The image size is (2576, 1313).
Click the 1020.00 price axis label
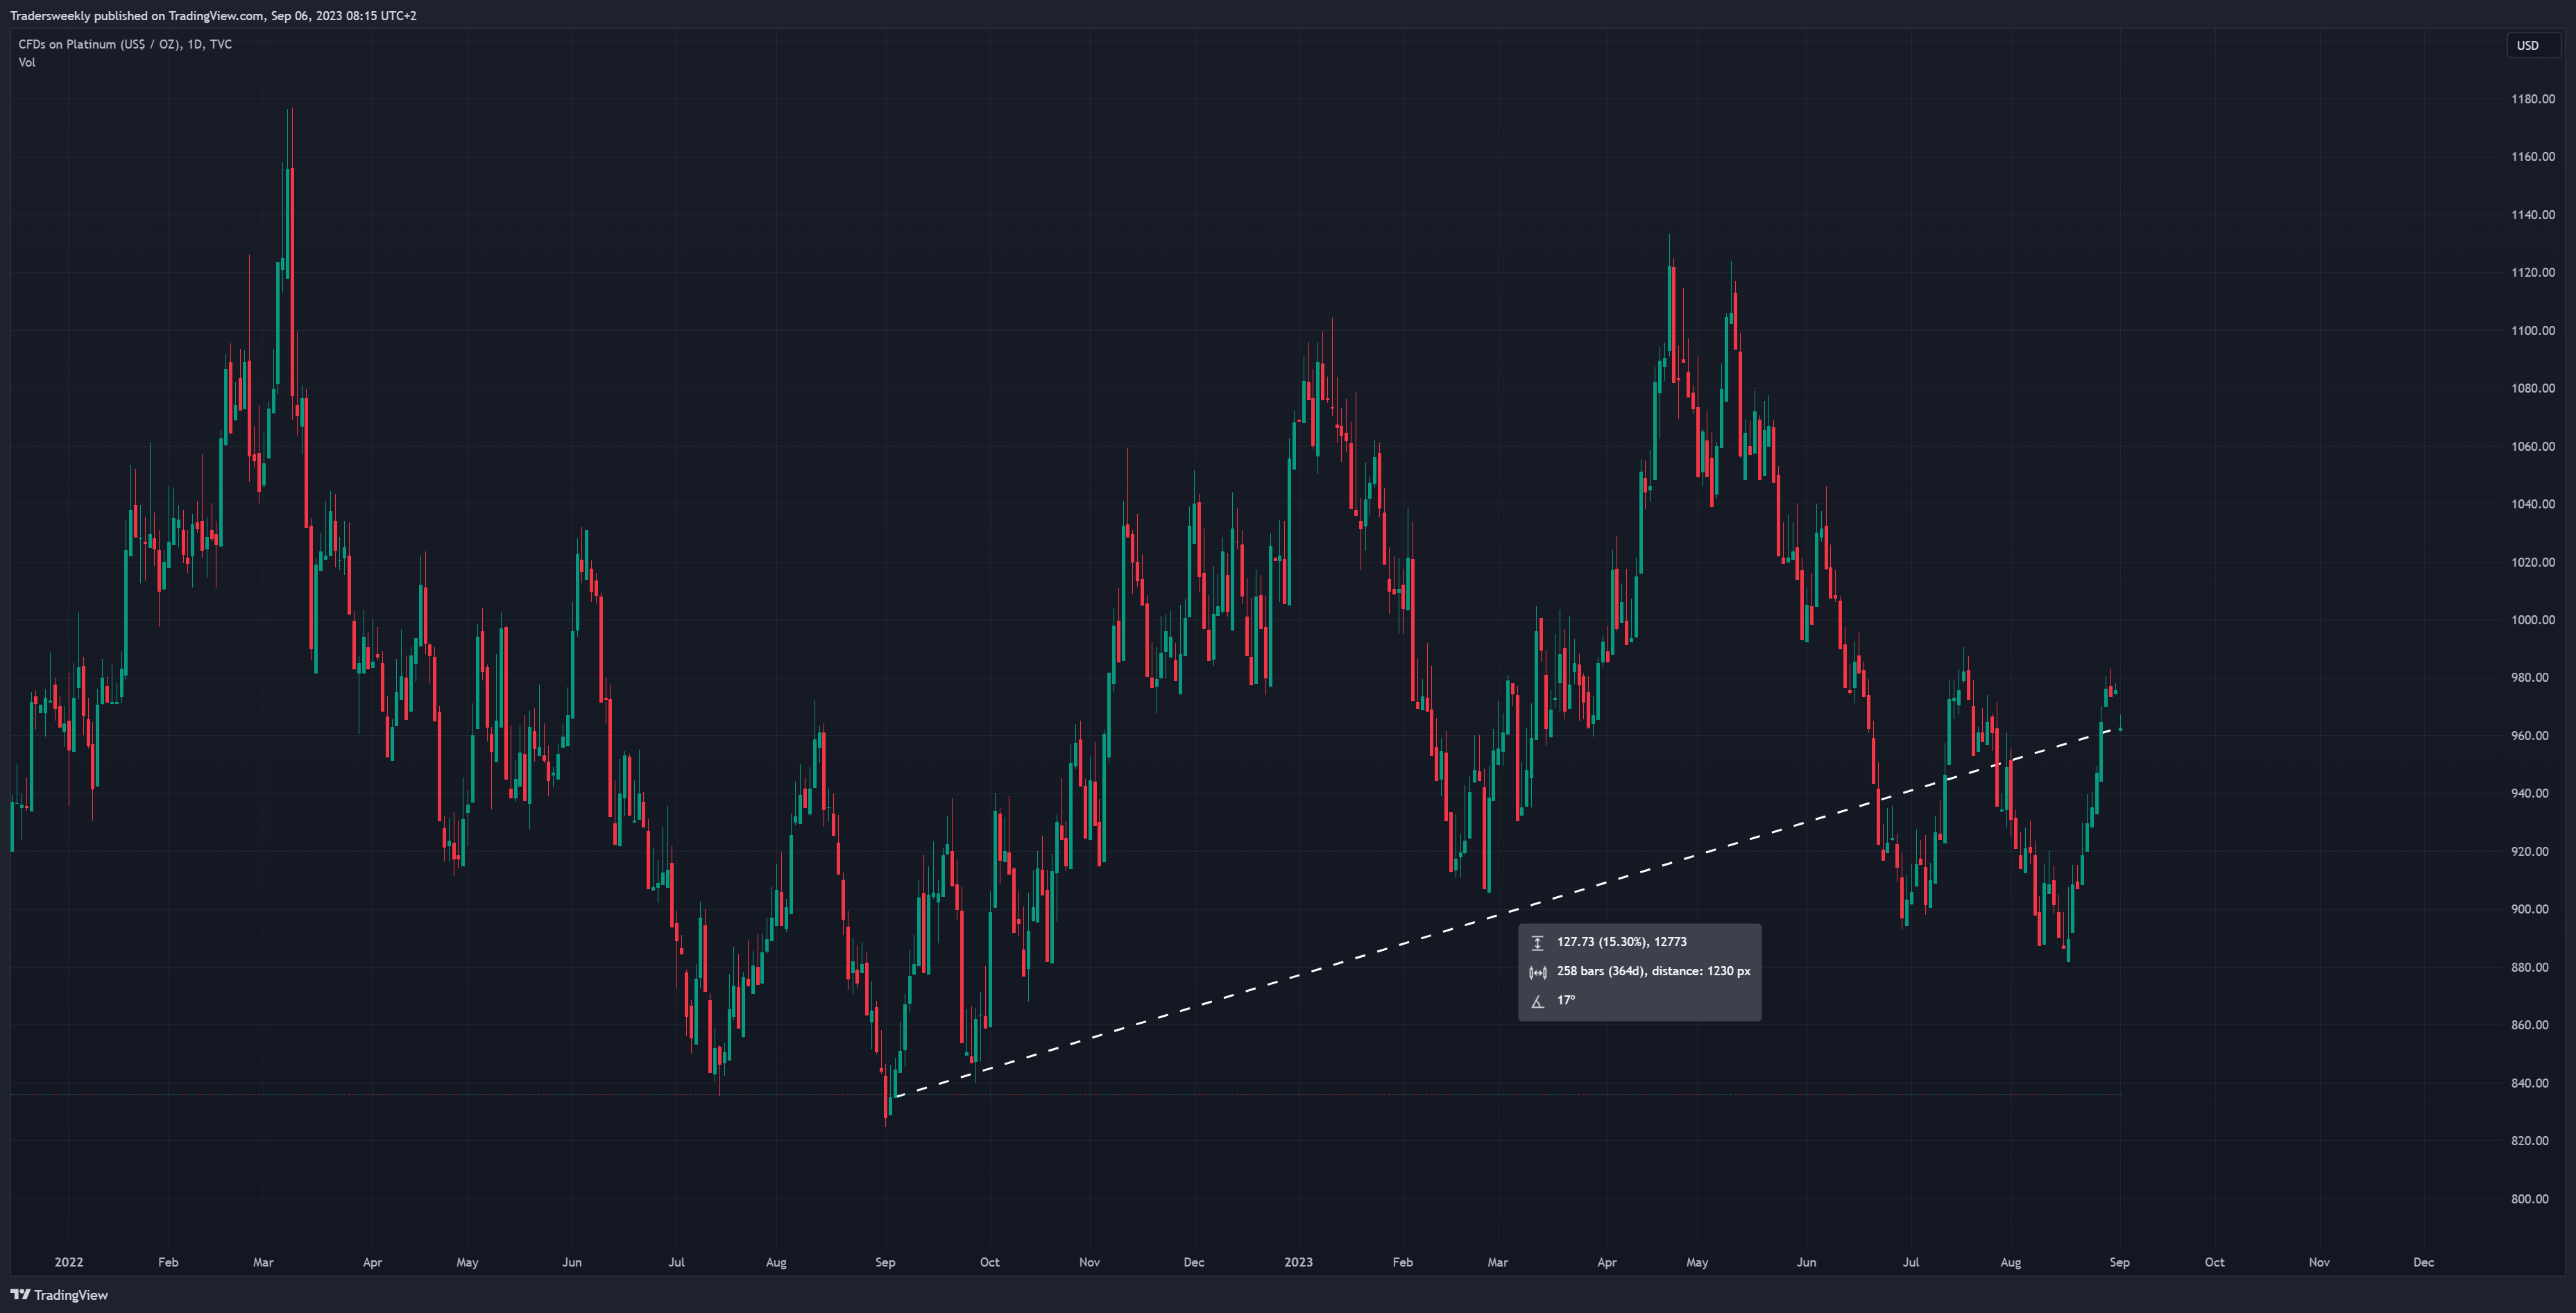[x=2532, y=562]
